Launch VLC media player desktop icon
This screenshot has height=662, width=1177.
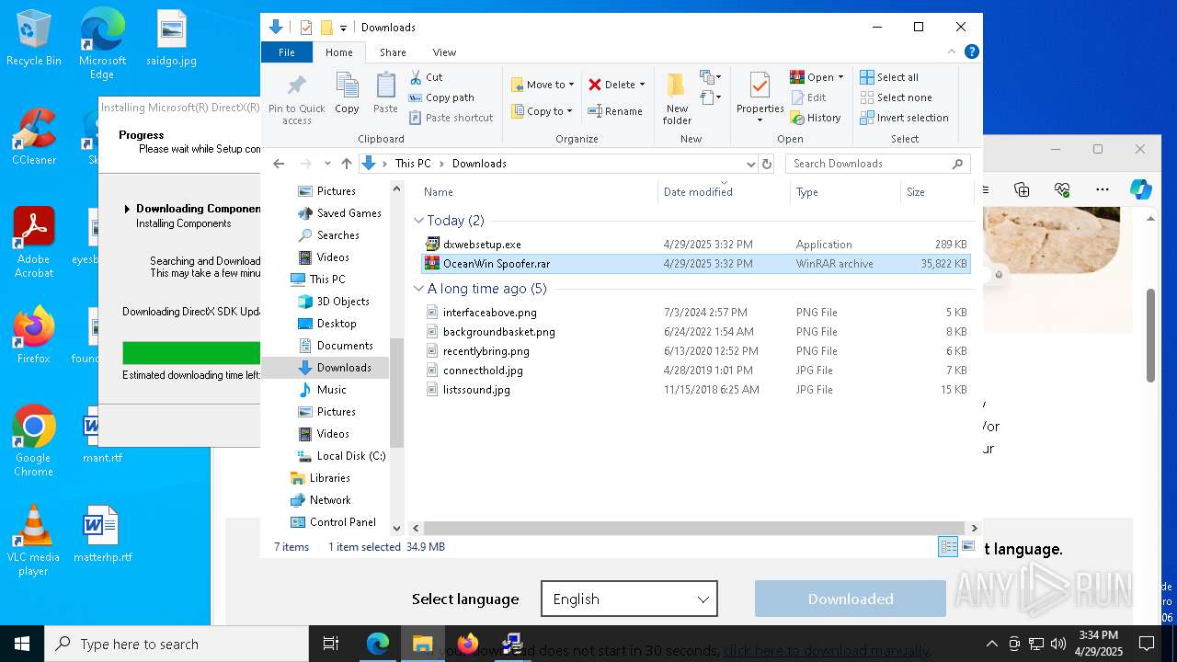point(33,541)
